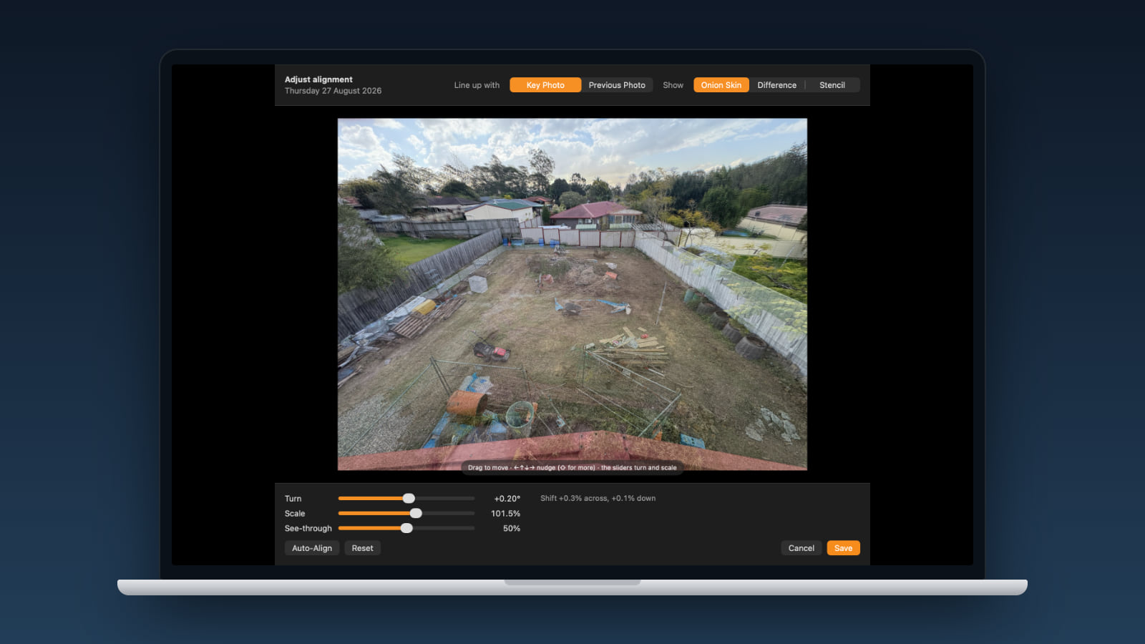Click the See-through label
Image resolution: width=1145 pixels, height=644 pixels.
pyautogui.click(x=308, y=529)
